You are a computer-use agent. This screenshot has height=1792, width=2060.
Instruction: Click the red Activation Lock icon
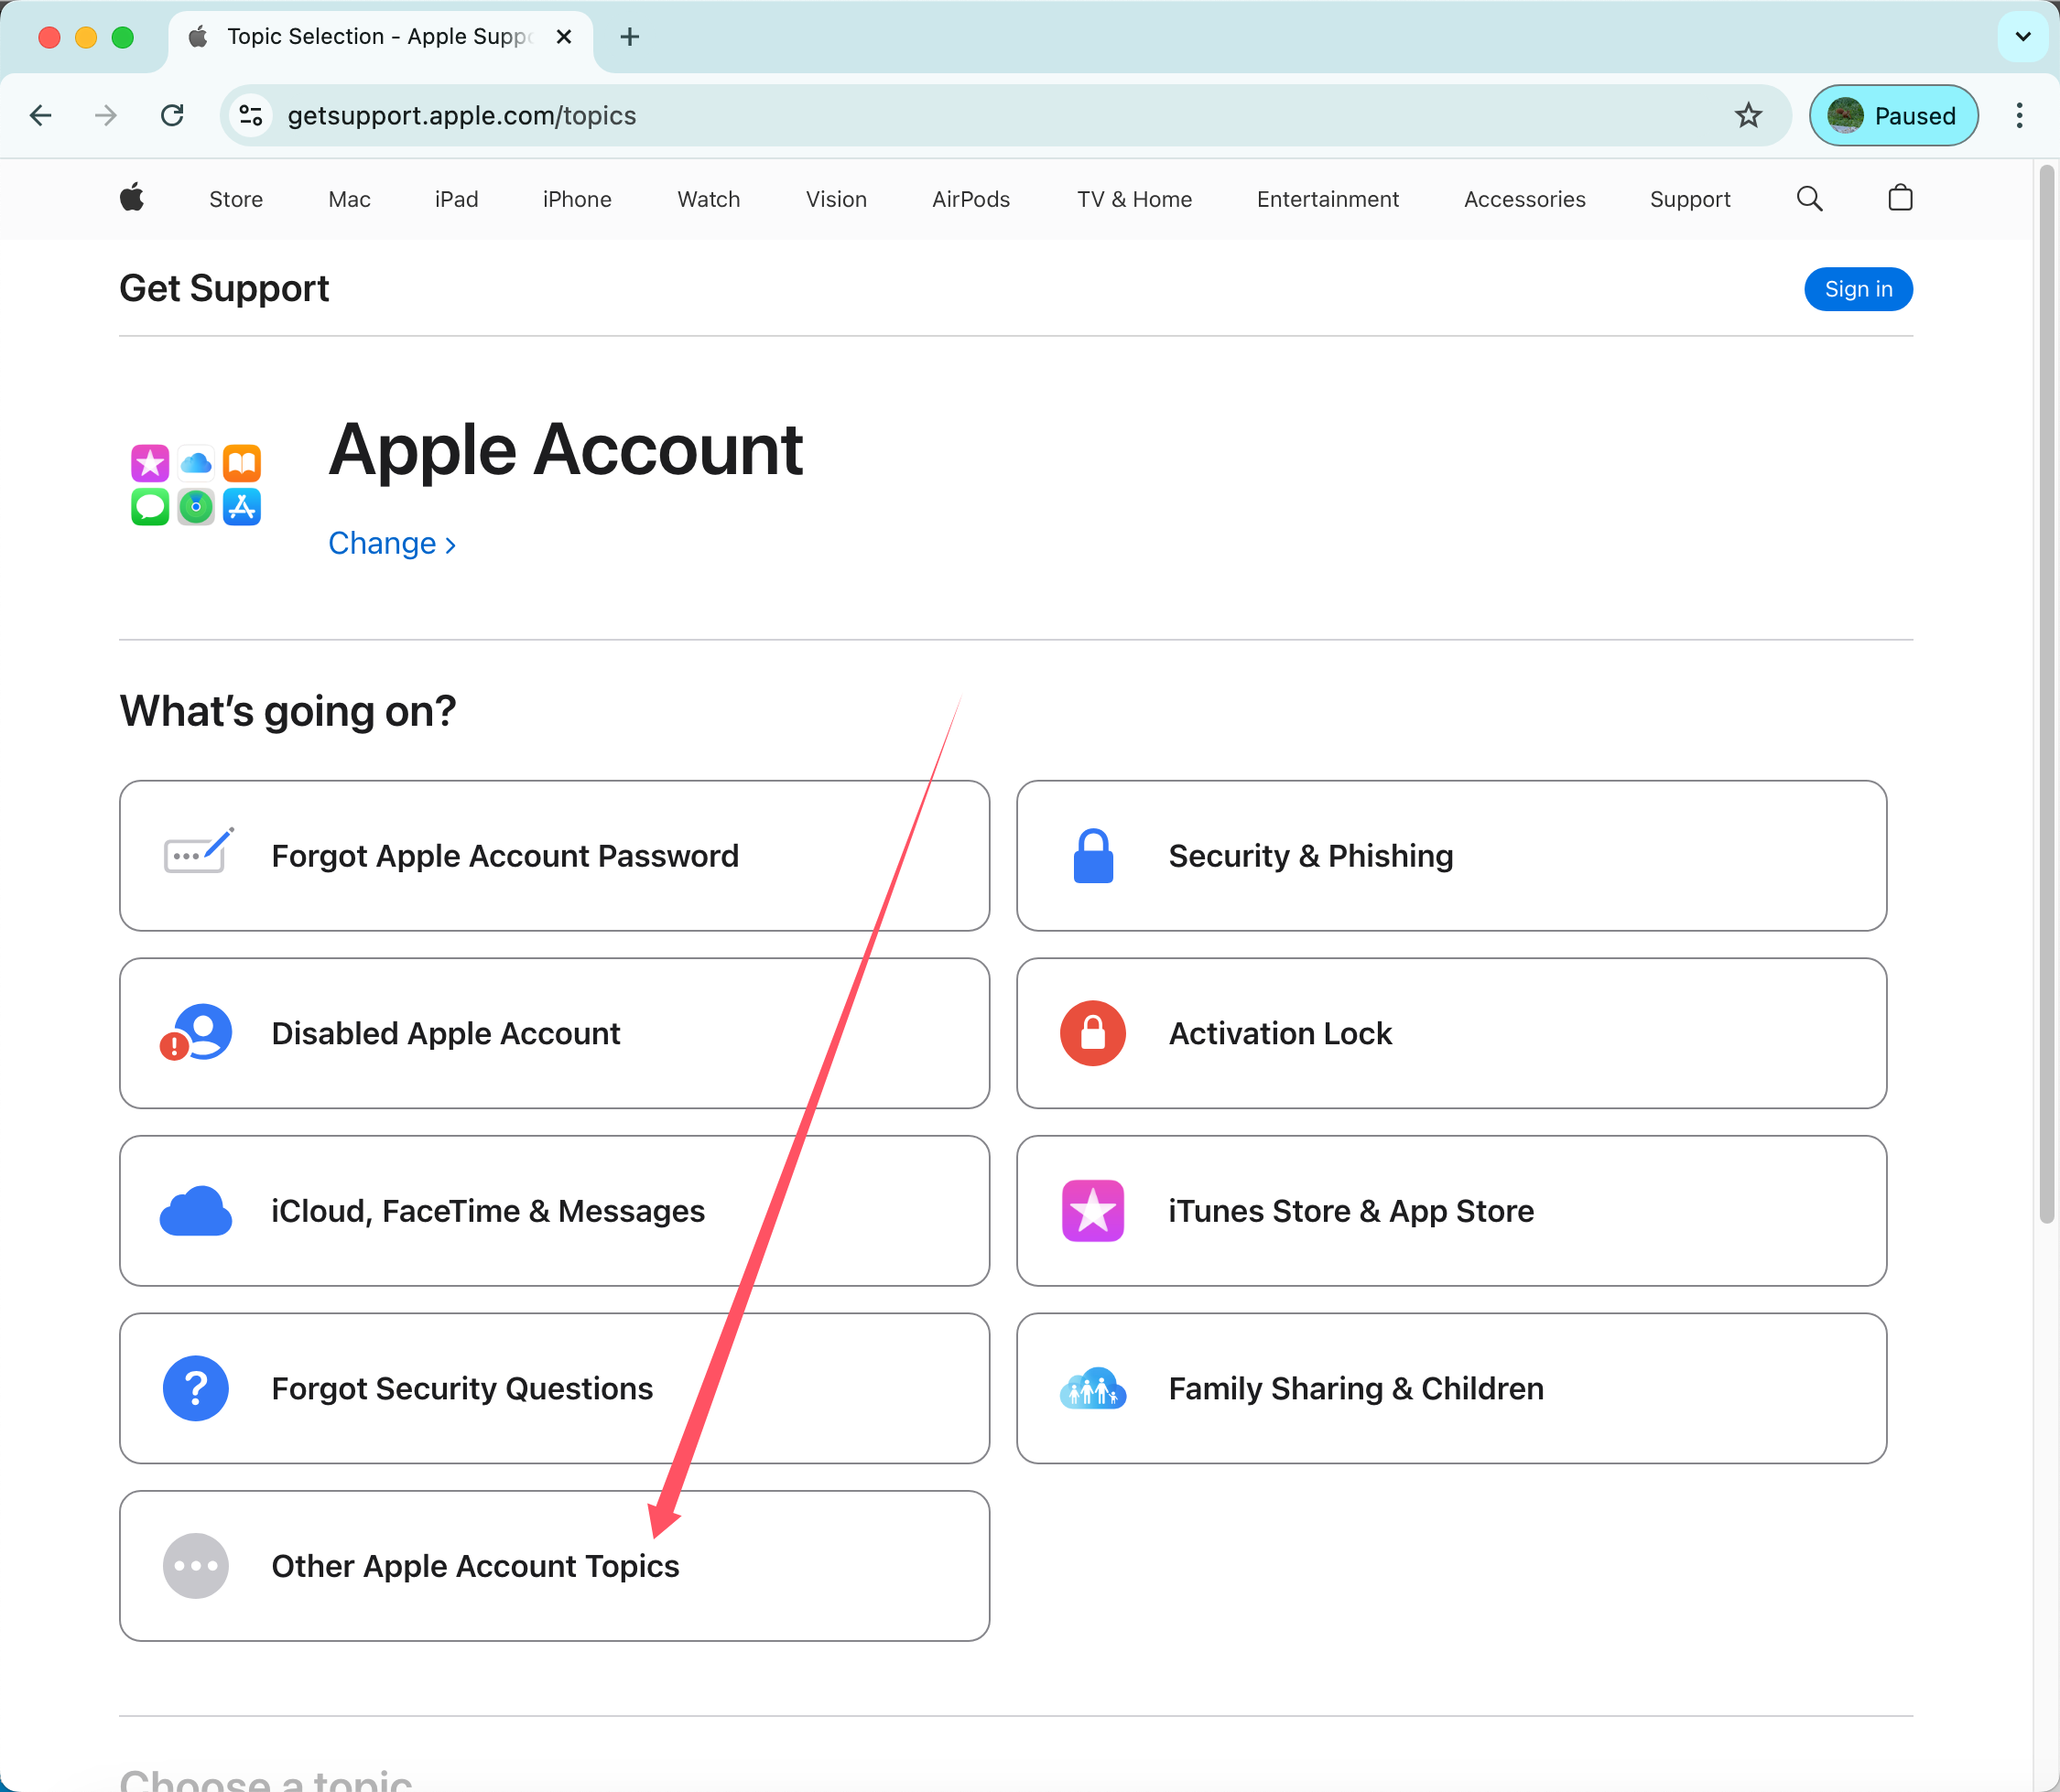click(1092, 1033)
